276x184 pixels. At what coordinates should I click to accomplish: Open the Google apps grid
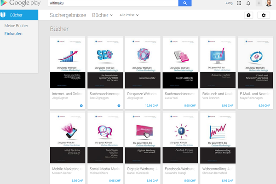pos(239,3)
